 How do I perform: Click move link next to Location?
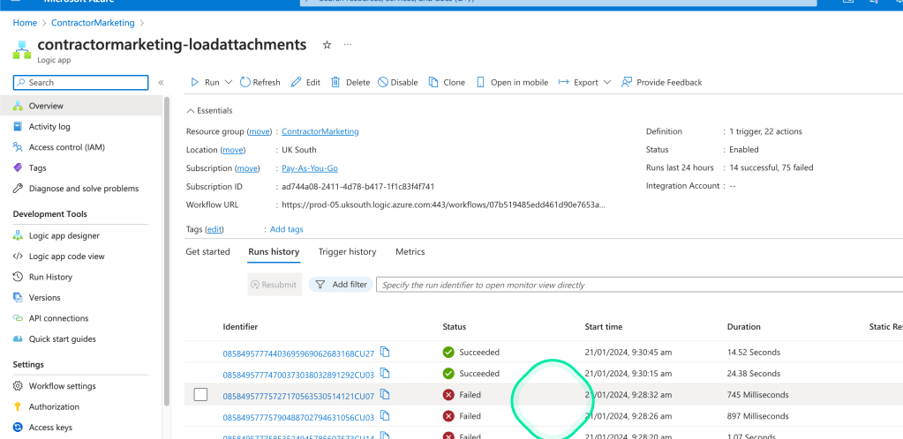coord(233,150)
